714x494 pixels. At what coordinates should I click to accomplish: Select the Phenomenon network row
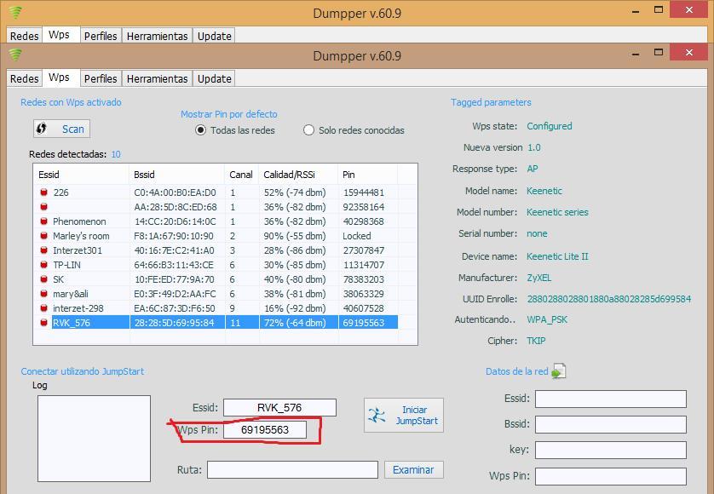tap(216, 221)
